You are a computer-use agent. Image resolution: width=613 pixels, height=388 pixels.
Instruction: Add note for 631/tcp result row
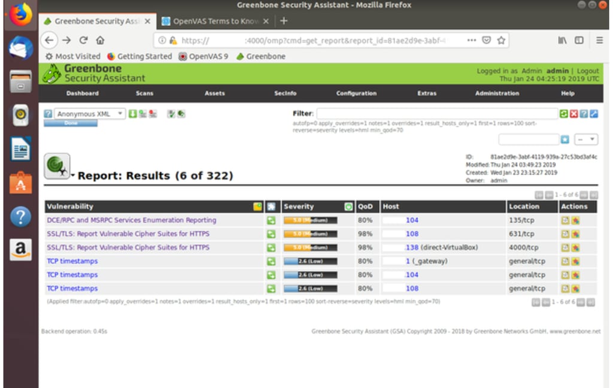tap(565, 234)
